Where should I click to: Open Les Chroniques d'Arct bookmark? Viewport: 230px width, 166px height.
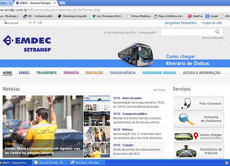coord(107,16)
